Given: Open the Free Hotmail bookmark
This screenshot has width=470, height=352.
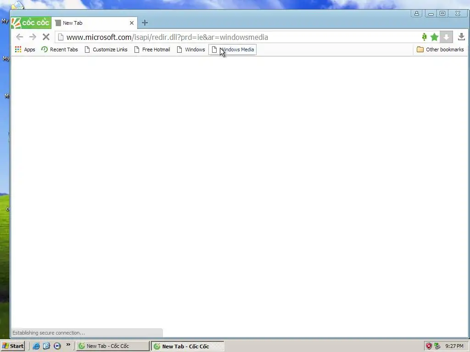Looking at the screenshot, I should 152,49.
